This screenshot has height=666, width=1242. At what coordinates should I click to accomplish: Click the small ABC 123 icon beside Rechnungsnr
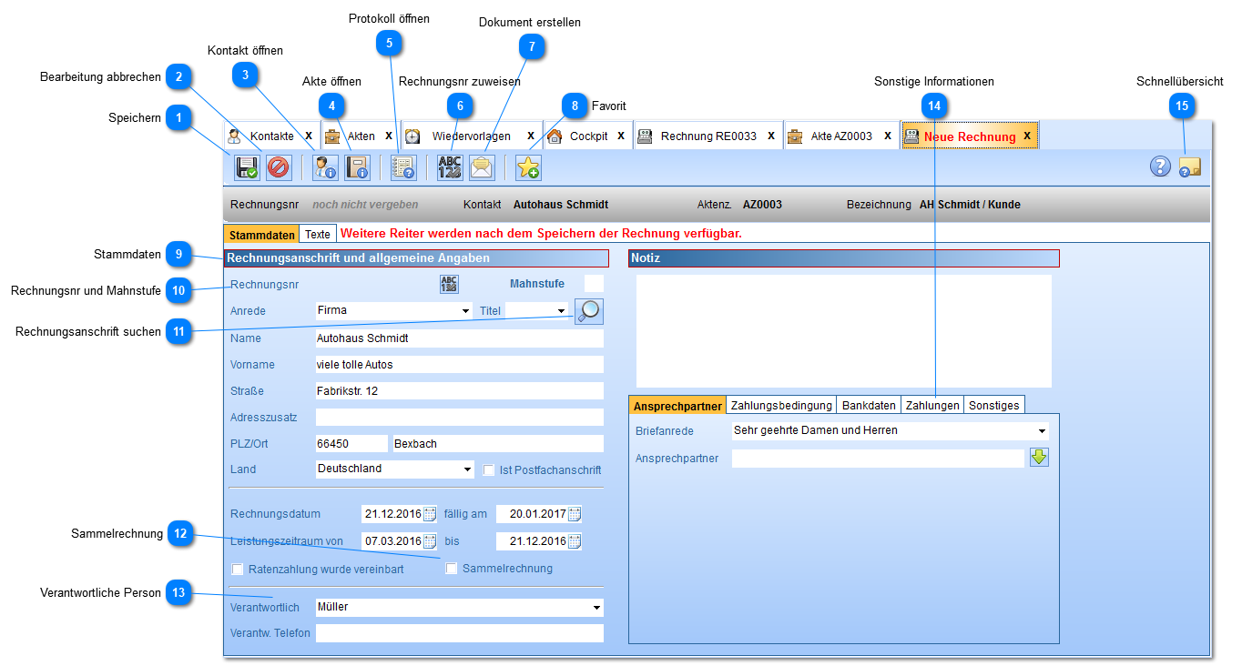click(x=449, y=284)
